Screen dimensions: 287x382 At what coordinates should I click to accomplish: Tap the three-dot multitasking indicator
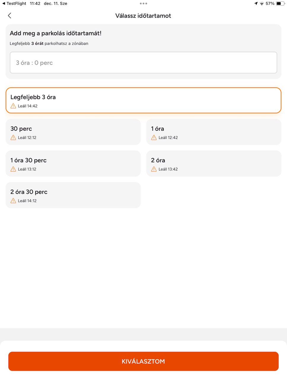pos(143,4)
